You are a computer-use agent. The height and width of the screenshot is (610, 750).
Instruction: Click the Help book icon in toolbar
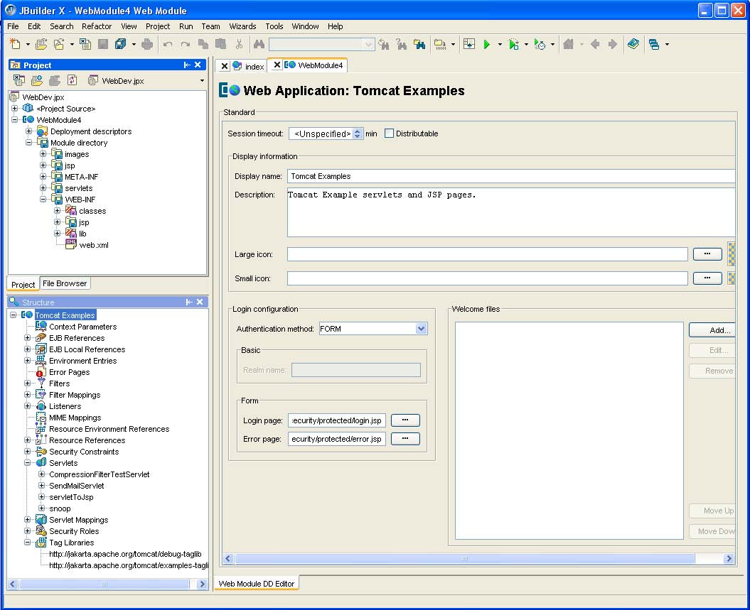[x=633, y=44]
